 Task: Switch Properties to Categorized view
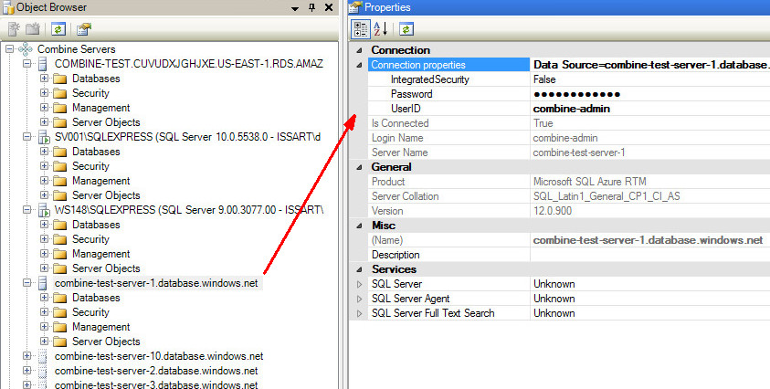tap(361, 28)
